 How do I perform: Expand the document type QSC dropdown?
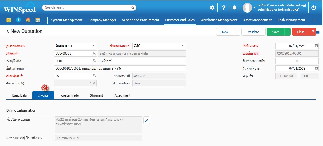click(183, 46)
